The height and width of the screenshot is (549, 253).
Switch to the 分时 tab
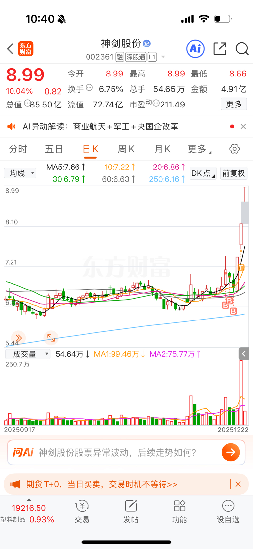[18, 149]
